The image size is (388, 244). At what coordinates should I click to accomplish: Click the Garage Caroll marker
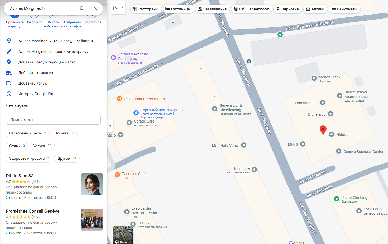tap(129, 122)
